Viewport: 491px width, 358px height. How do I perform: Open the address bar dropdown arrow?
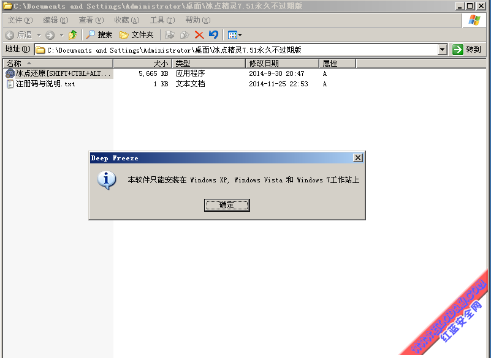coord(442,50)
